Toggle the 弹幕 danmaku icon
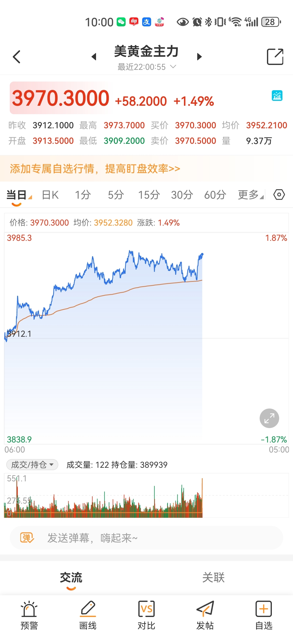This screenshot has width=293, height=636. tap(27, 538)
